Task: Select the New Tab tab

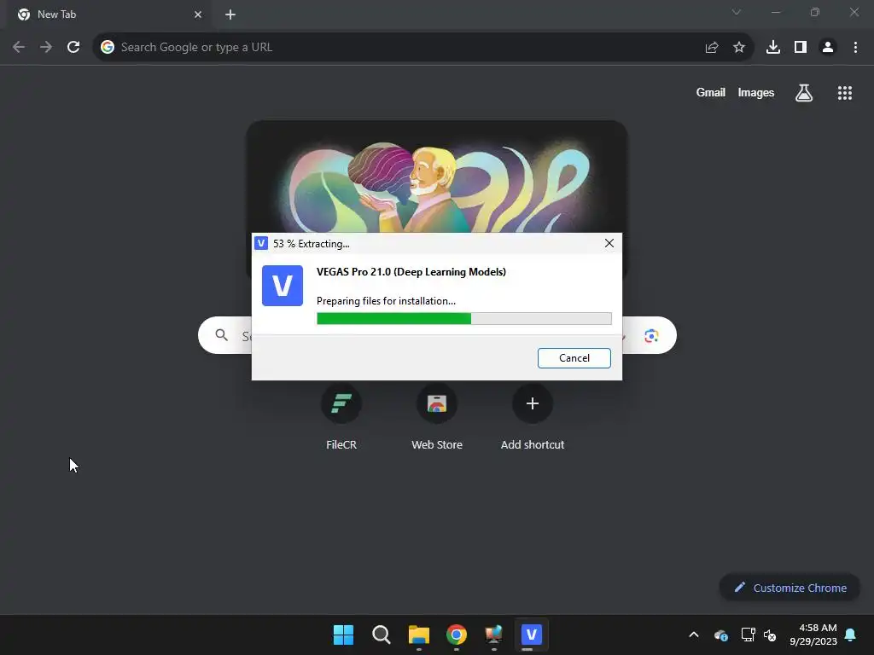Action: click(108, 14)
